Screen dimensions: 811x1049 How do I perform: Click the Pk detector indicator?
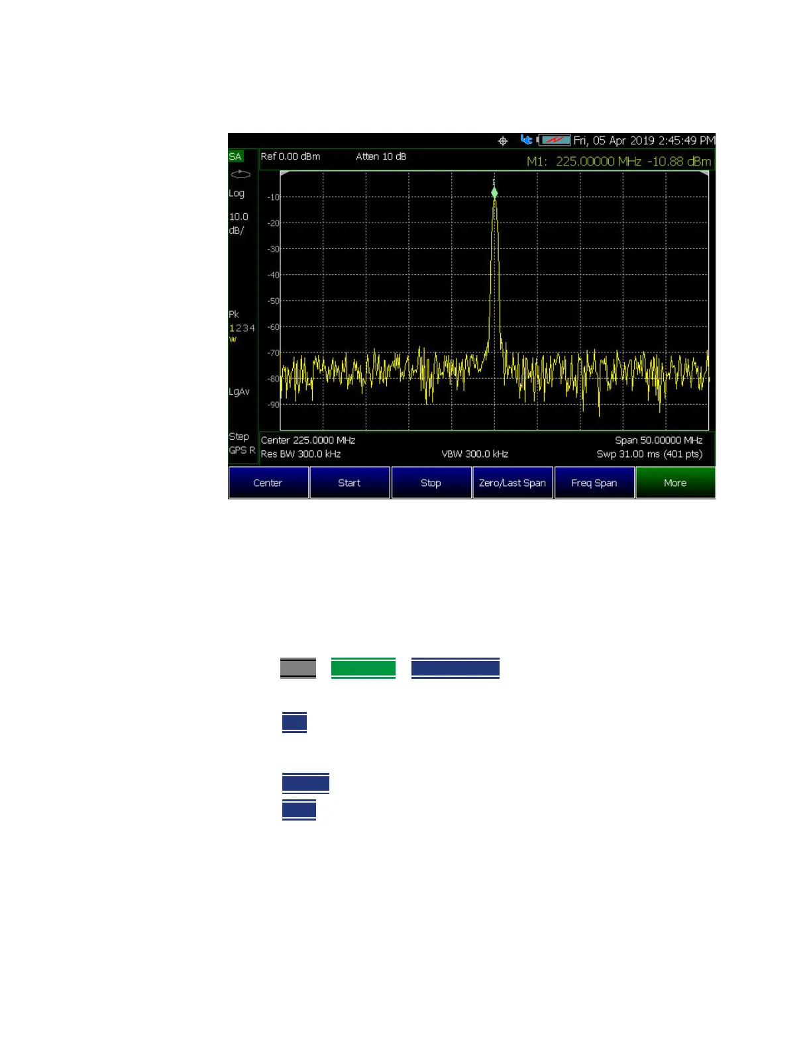tap(234, 314)
